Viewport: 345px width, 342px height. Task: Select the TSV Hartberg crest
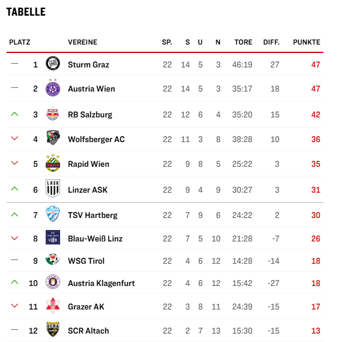point(53,214)
